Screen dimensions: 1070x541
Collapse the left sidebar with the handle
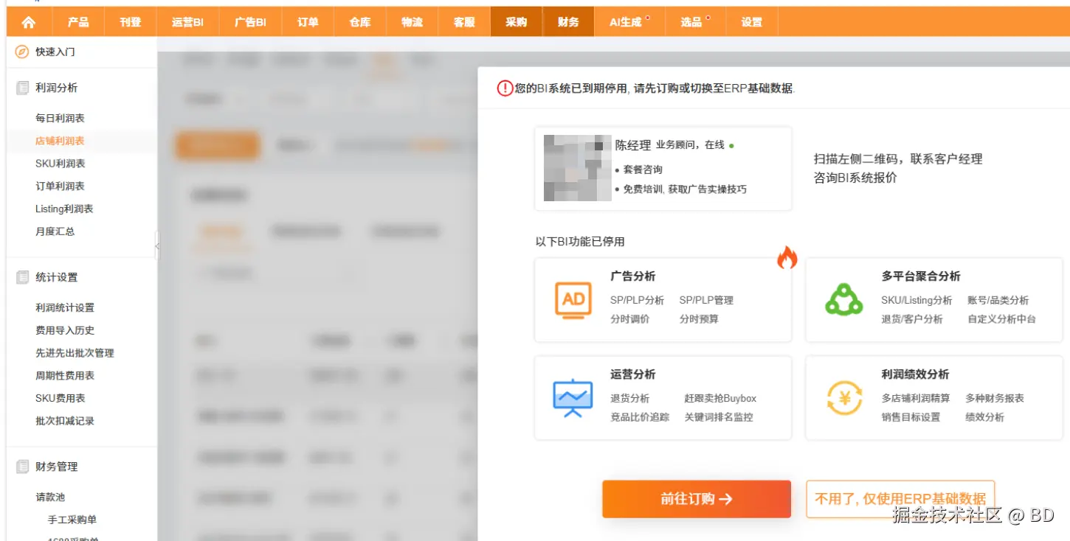pos(156,245)
